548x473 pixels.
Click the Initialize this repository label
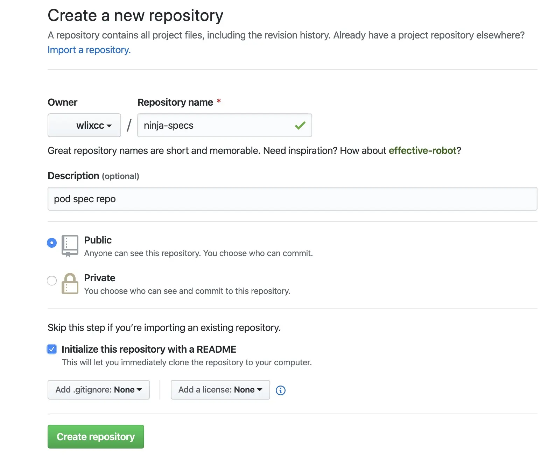pyautogui.click(x=149, y=349)
